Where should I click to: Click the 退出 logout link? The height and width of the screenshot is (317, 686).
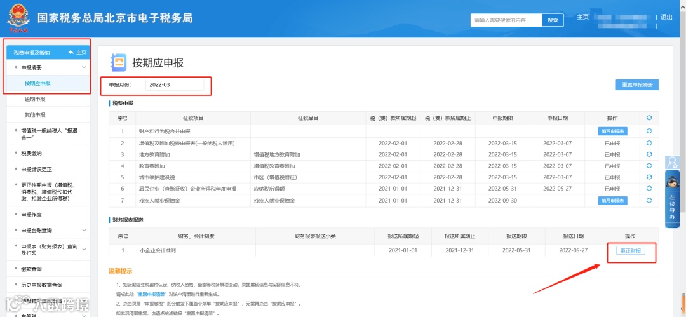coord(666,17)
